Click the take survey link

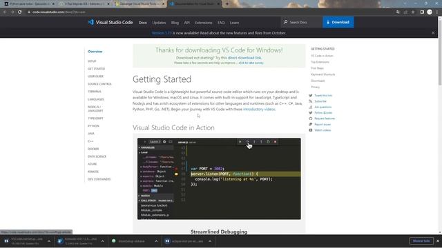point(251,63)
